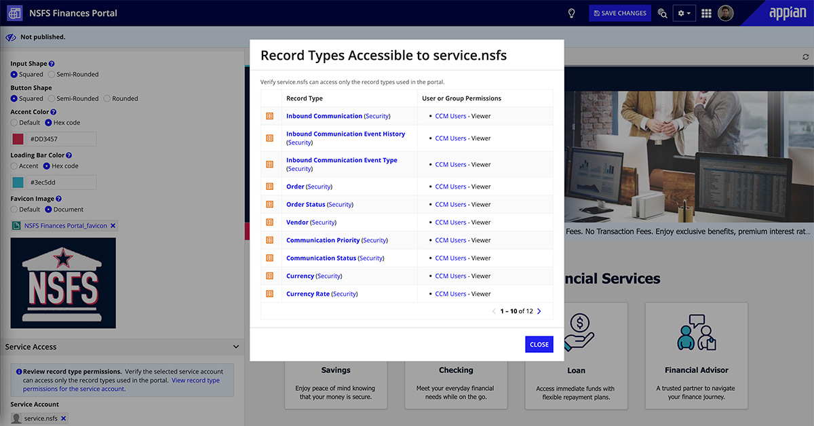The height and width of the screenshot is (426, 814).
Task: Click the record type icon beside Currency
Action: (270, 275)
